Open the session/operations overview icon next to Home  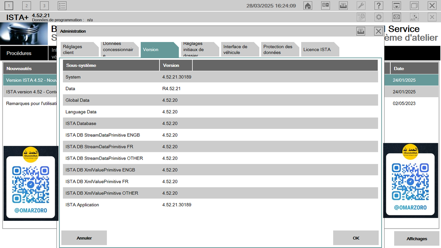pyautogui.click(x=326, y=6)
